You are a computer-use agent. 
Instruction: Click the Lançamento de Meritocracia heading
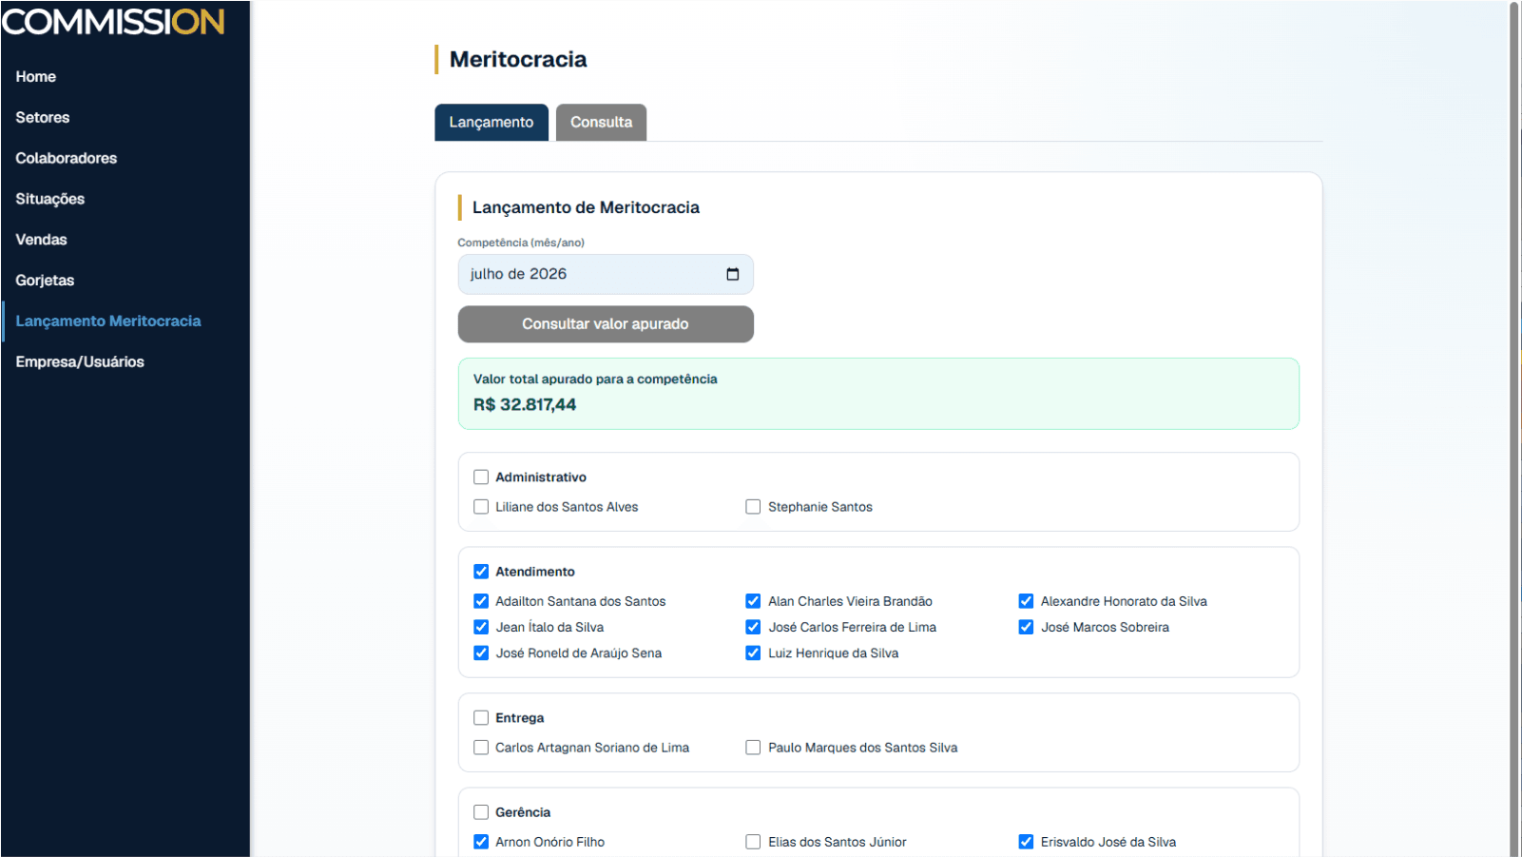click(x=586, y=207)
